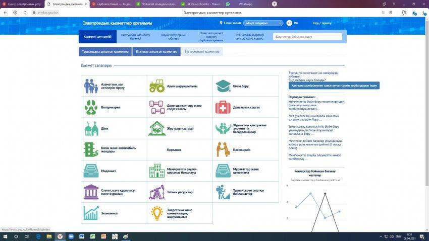Click the hands holding family employment icon
The width and height of the screenshot is (429, 241).
coord(223,128)
